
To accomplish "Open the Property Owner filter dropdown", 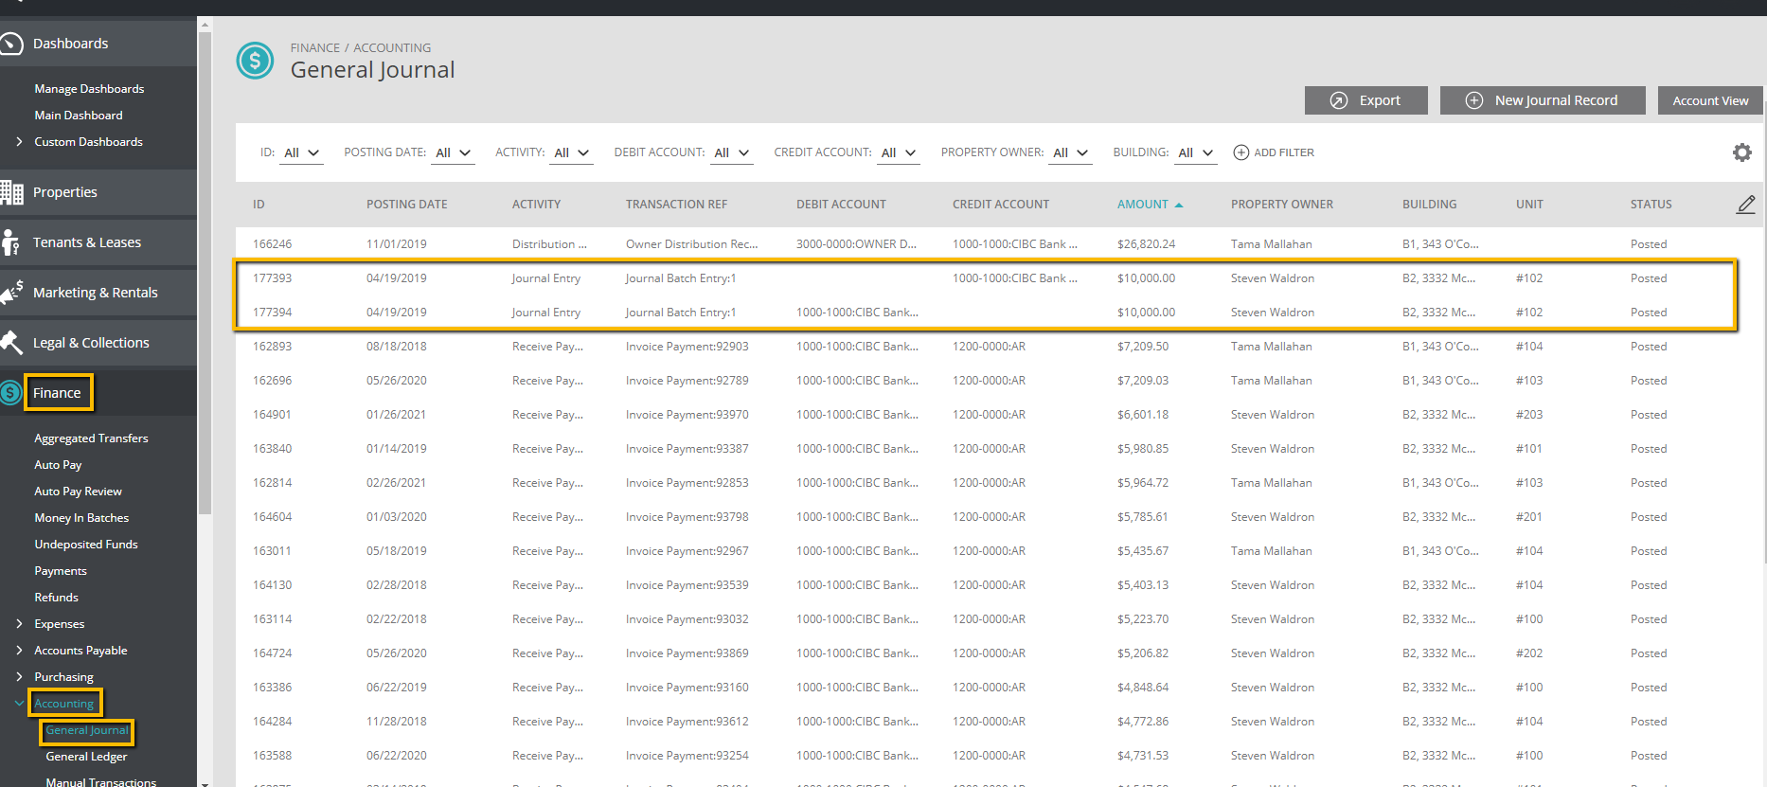I will point(1071,152).
